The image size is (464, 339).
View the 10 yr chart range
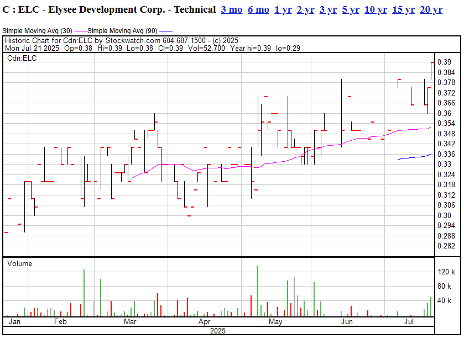tap(376, 10)
